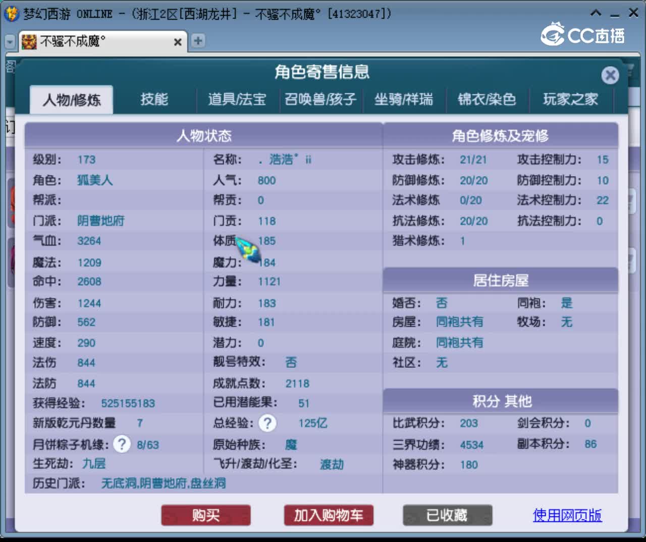Click the 购买 button
The height and width of the screenshot is (542, 646).
[206, 515]
